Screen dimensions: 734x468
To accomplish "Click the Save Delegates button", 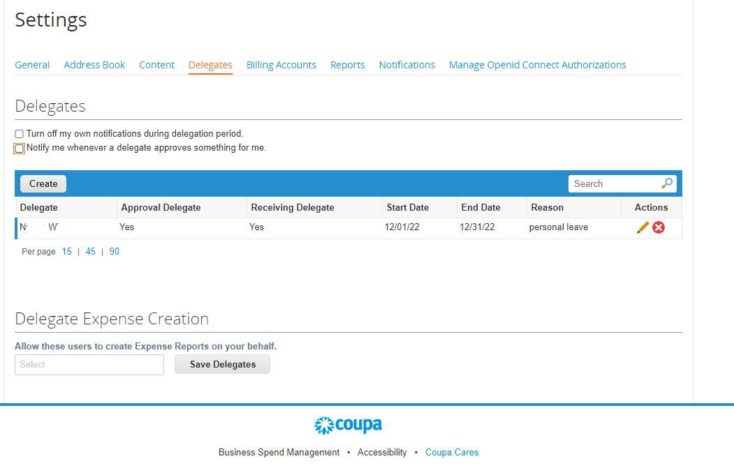I will (222, 365).
